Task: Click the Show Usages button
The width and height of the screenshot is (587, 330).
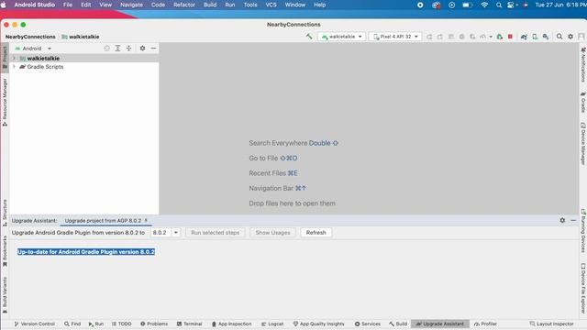Action: [x=272, y=232]
